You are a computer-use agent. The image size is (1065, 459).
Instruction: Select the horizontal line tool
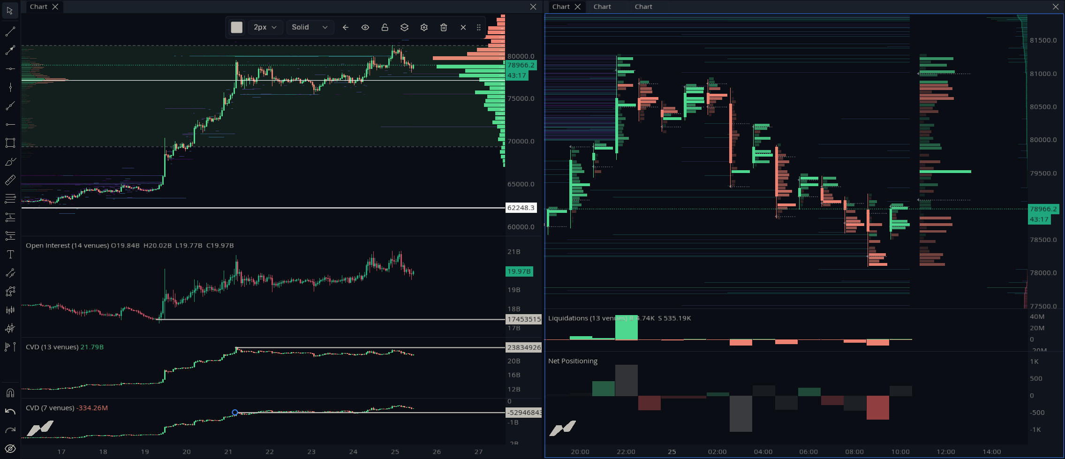[10, 69]
